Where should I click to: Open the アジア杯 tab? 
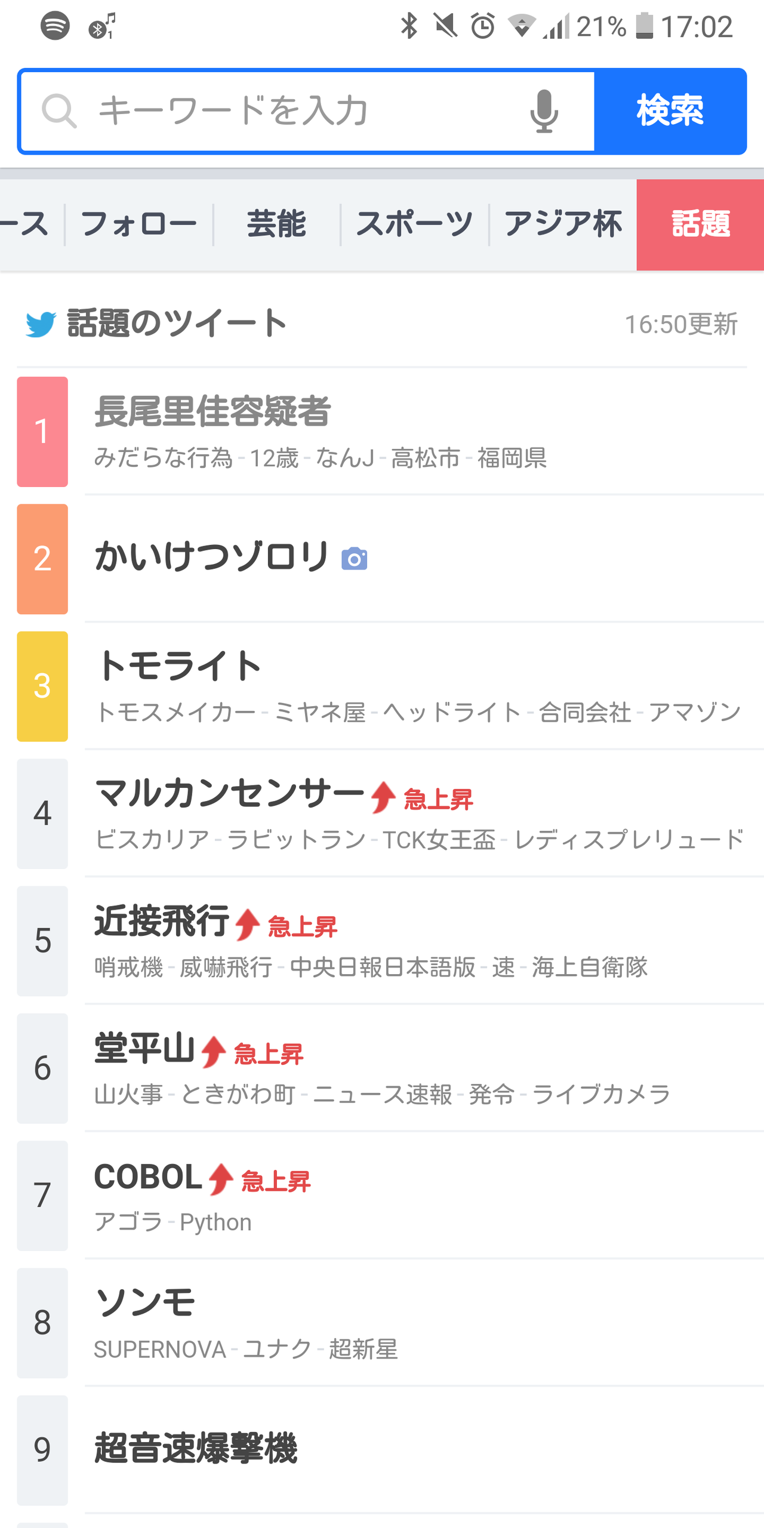[563, 225]
